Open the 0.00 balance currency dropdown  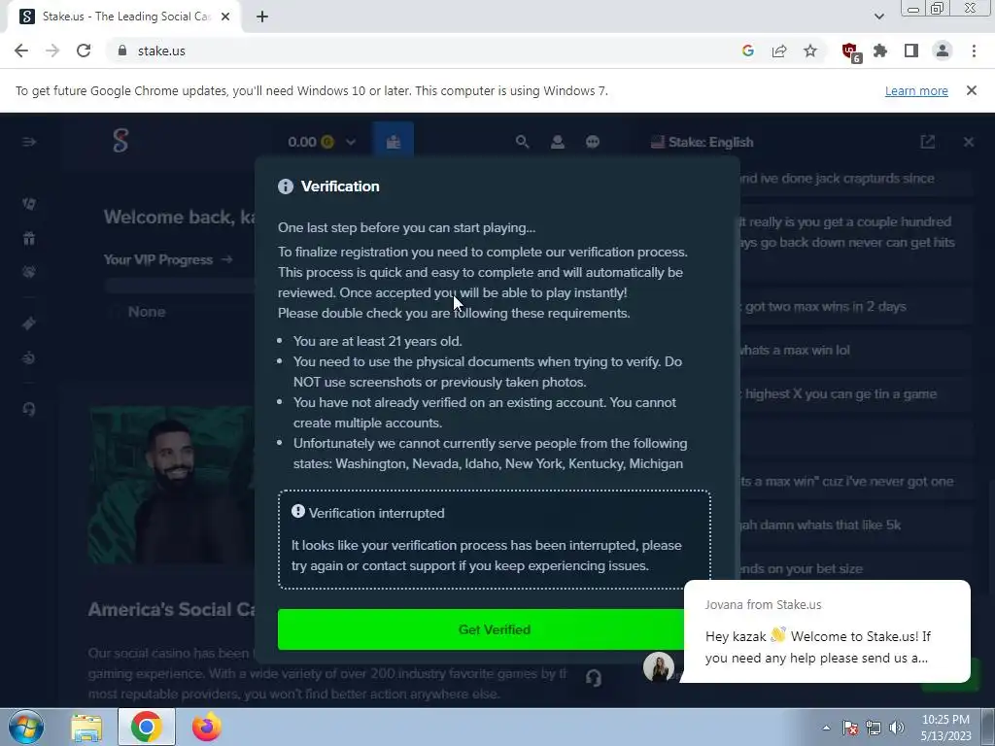click(x=322, y=142)
